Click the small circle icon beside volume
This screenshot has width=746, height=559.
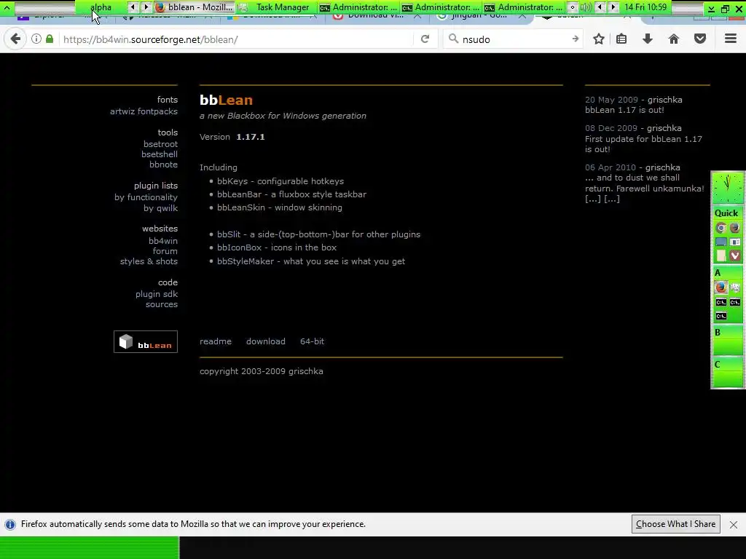(573, 7)
